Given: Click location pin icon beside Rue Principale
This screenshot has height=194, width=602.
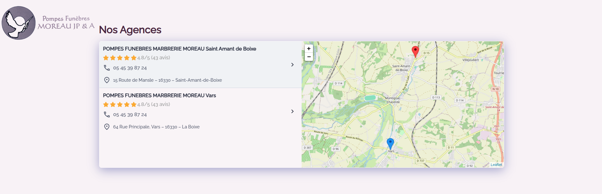Looking at the screenshot, I should point(107,127).
